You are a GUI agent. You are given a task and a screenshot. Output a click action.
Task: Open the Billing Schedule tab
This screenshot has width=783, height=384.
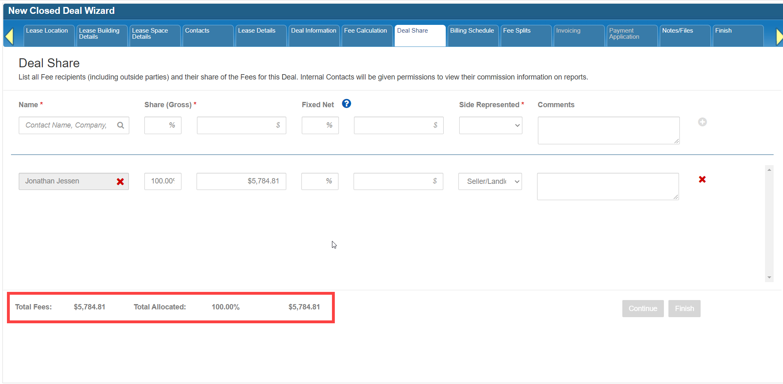(472, 35)
